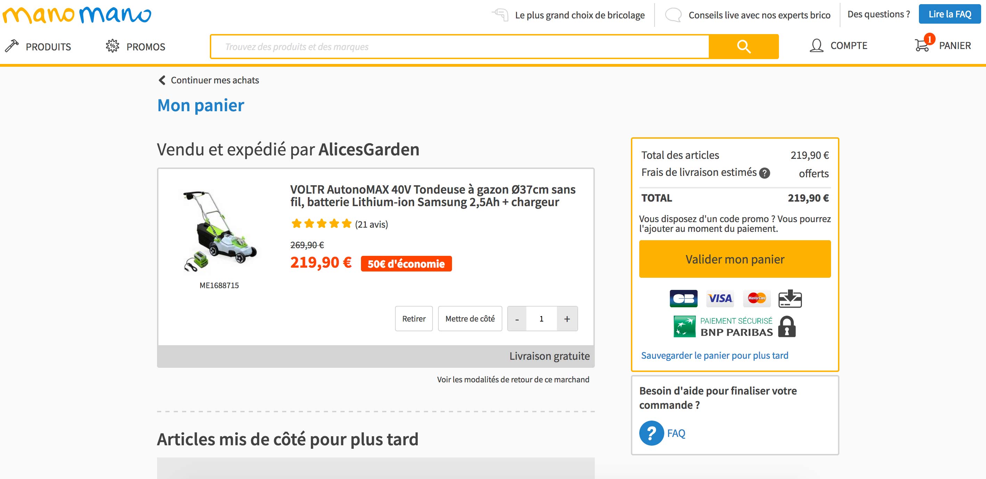Remove item with Retirer button
This screenshot has height=479, width=986.
[414, 318]
